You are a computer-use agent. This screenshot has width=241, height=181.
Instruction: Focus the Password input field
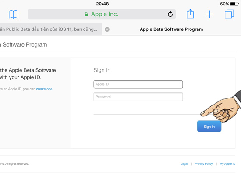(x=138, y=97)
